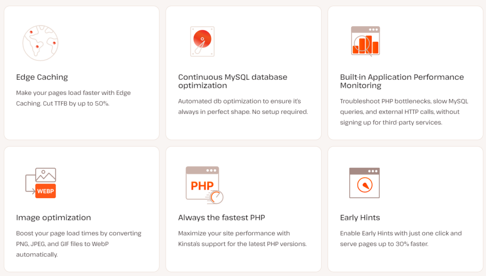Click the Early Hints browser window icon
Image resolution: width=486 pixels, height=276 pixels.
(x=364, y=183)
